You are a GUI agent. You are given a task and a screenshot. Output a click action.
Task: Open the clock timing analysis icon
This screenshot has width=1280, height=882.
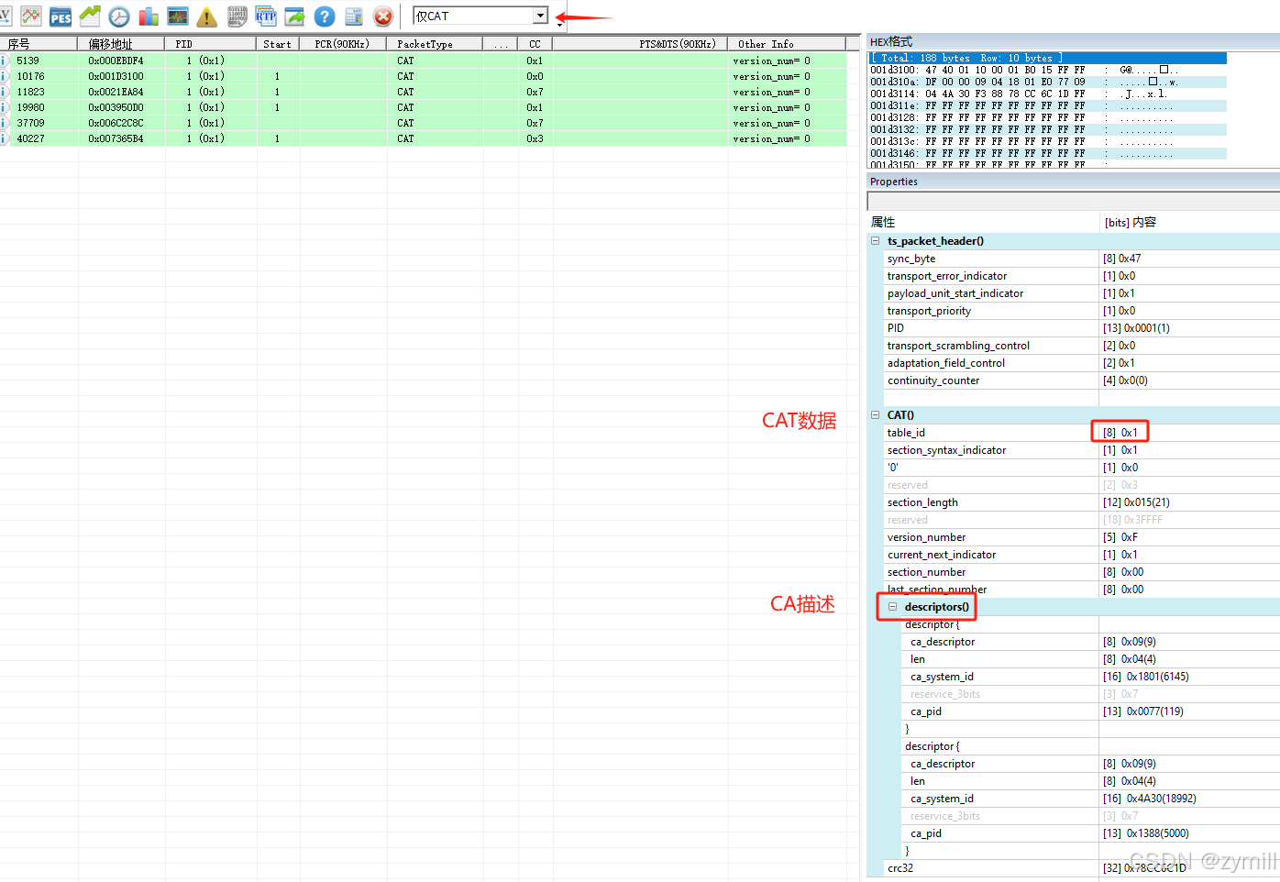[119, 16]
